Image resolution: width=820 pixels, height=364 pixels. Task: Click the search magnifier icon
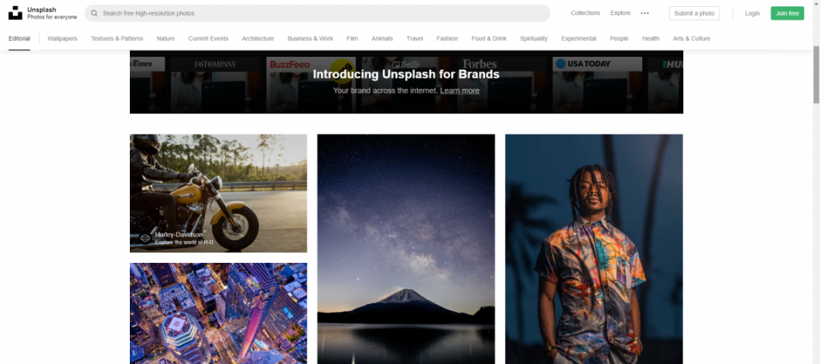(94, 13)
